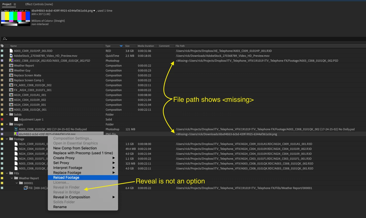This screenshot has width=366, height=218.
Task: Click the label color swatch for Weather Report composition
Action: 2,66
